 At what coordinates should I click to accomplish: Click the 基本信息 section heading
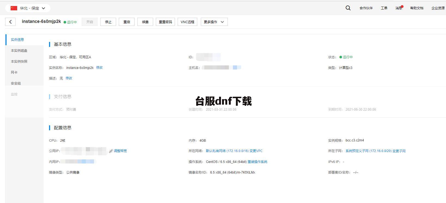pos(63,44)
